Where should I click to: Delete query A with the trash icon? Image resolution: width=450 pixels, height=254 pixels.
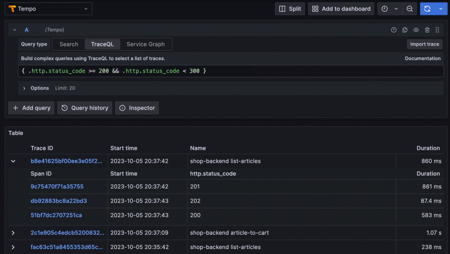pos(427,30)
